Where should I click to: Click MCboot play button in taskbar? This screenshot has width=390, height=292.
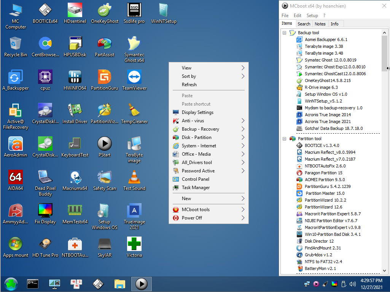pos(142,284)
